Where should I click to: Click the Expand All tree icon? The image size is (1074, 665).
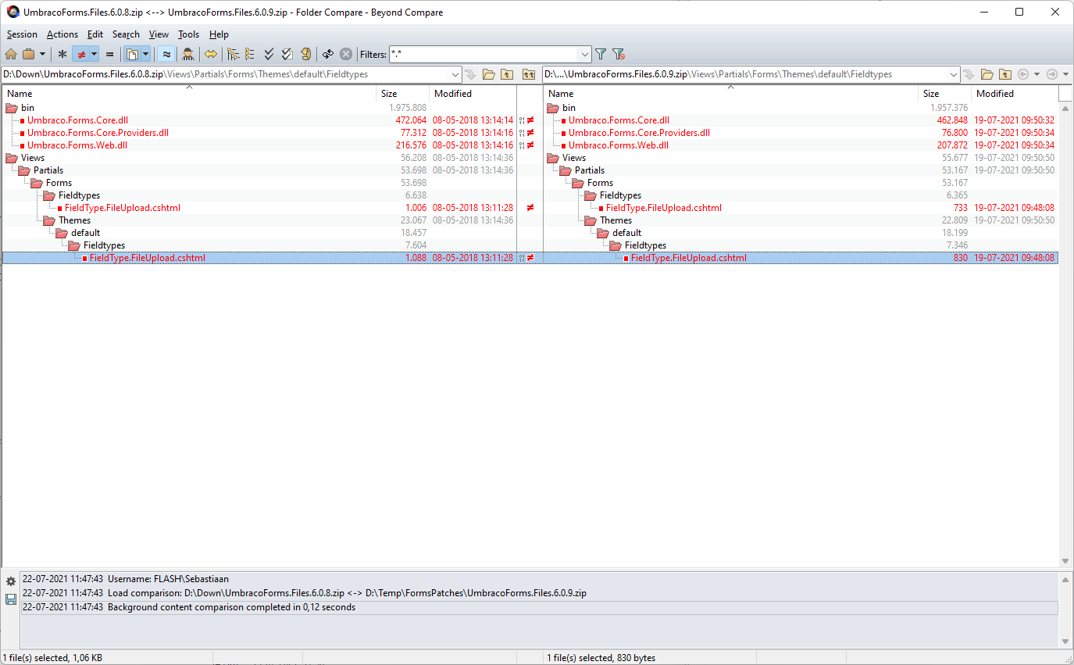(233, 54)
